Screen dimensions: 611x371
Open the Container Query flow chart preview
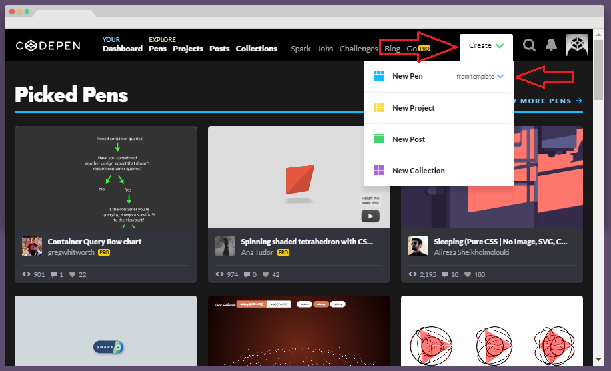pyautogui.click(x=105, y=177)
